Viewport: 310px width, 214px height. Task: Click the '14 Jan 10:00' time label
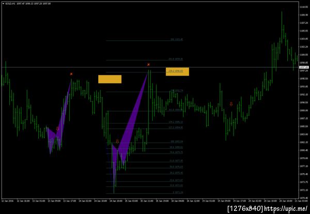[x=100, y=201]
